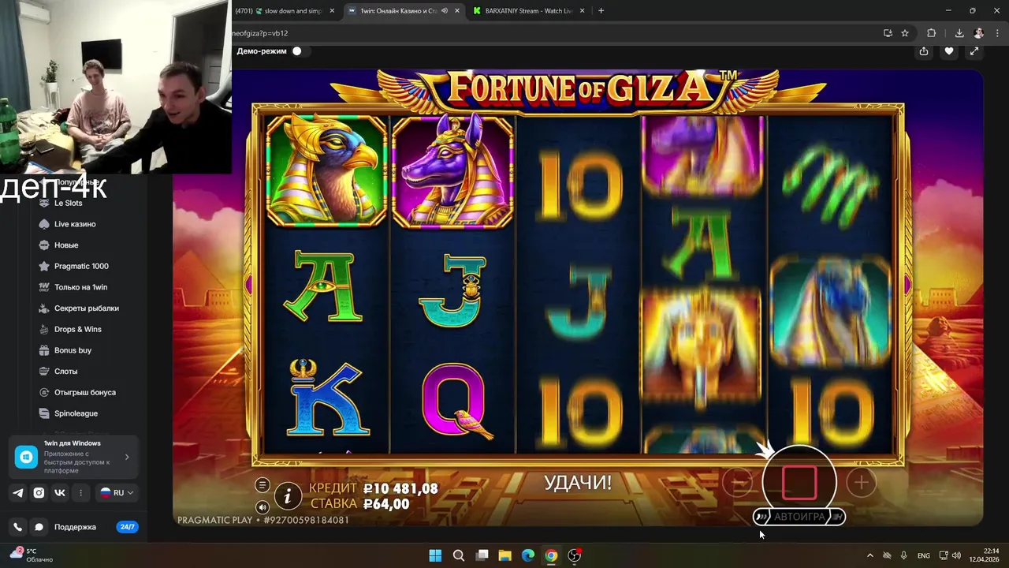The width and height of the screenshot is (1009, 568).
Task: Open Bonus buy category
Action: (73, 350)
